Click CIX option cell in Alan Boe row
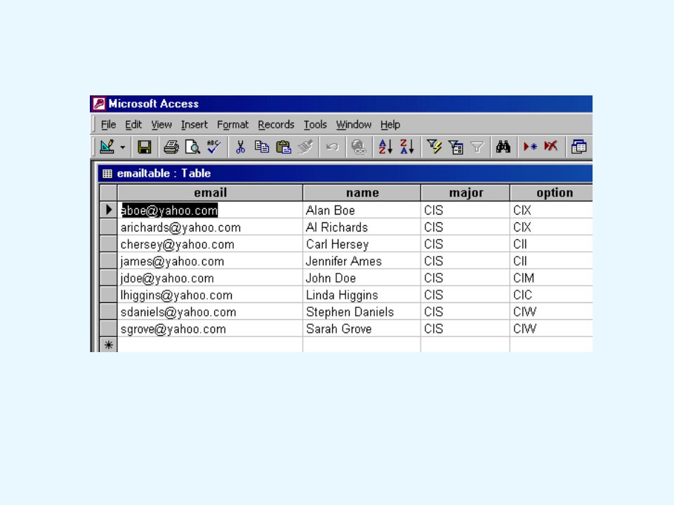This screenshot has height=505, width=674. [552, 210]
